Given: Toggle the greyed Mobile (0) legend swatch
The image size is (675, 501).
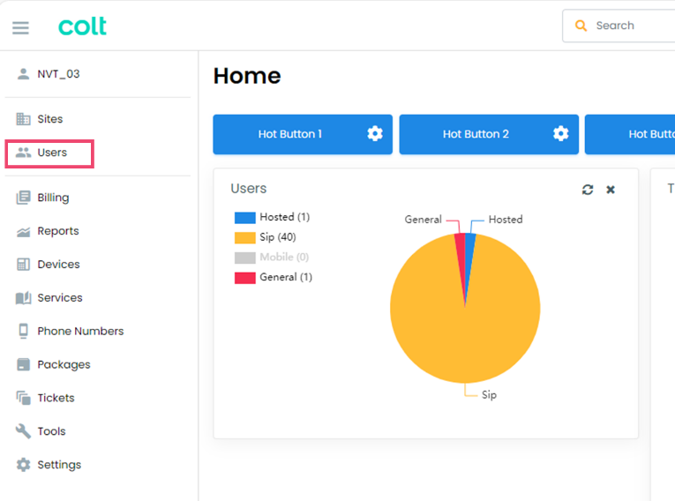Looking at the screenshot, I should tap(245, 258).
